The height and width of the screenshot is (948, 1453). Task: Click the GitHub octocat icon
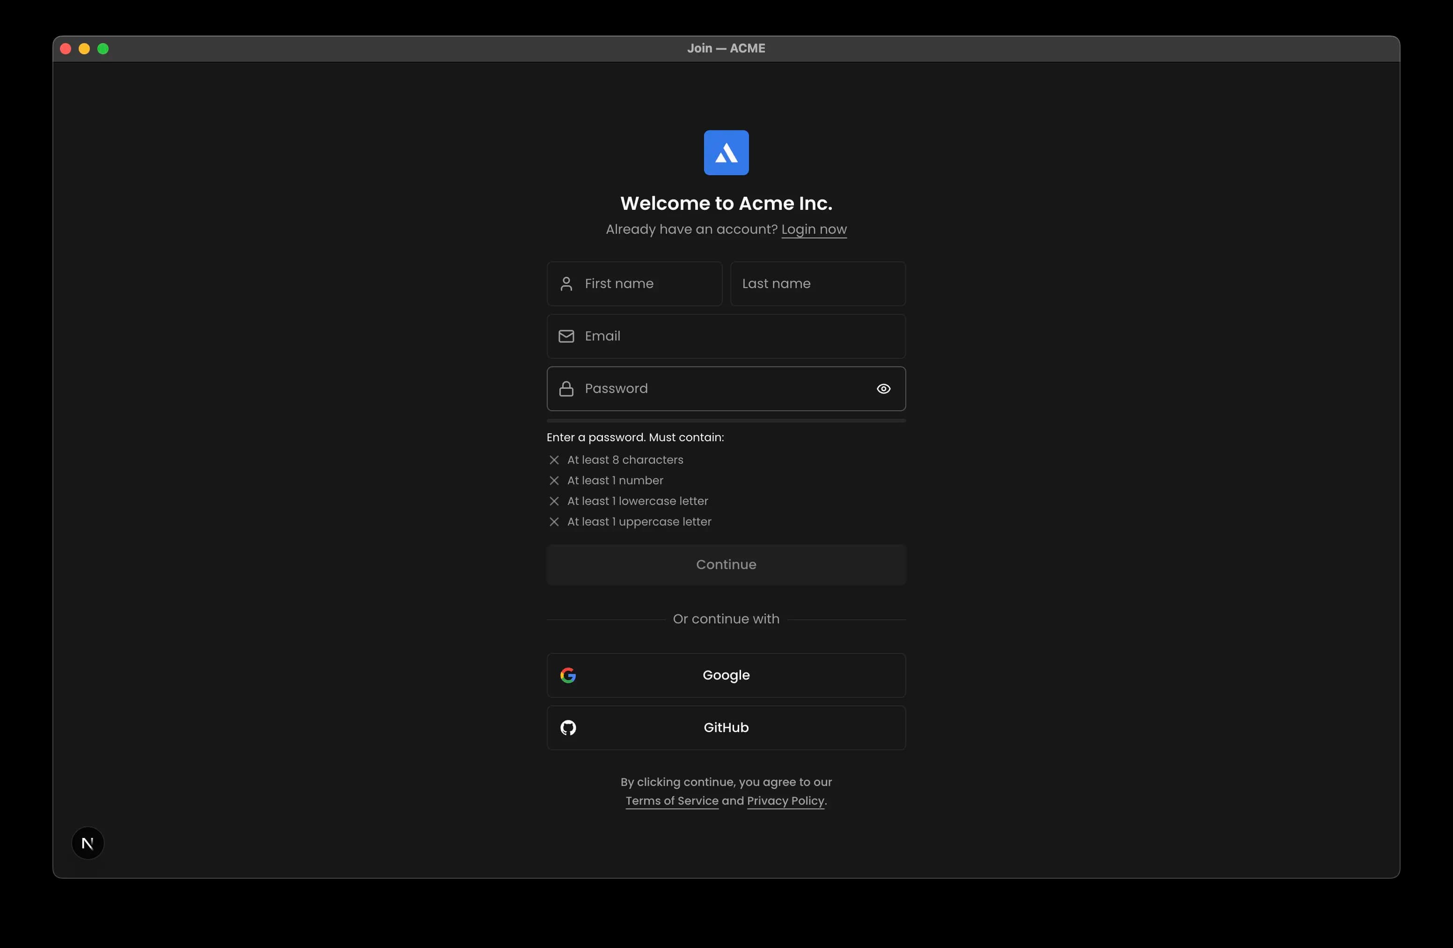coord(568,728)
